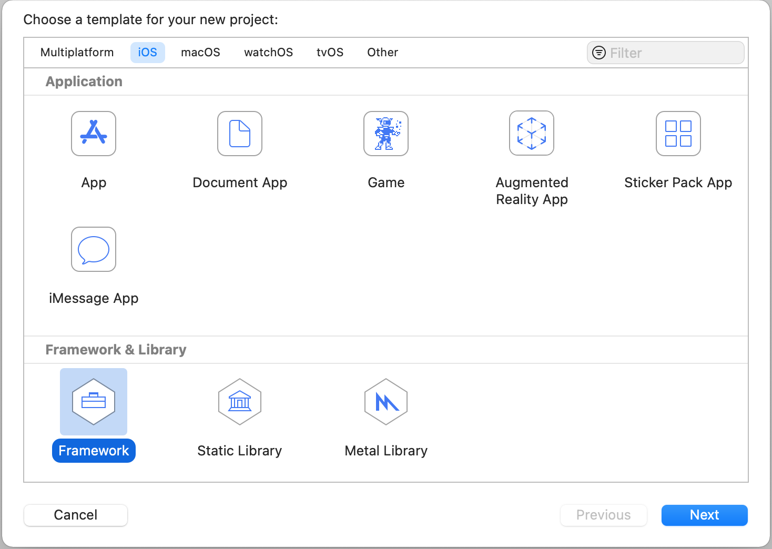Open the Other templates tab

[382, 53]
